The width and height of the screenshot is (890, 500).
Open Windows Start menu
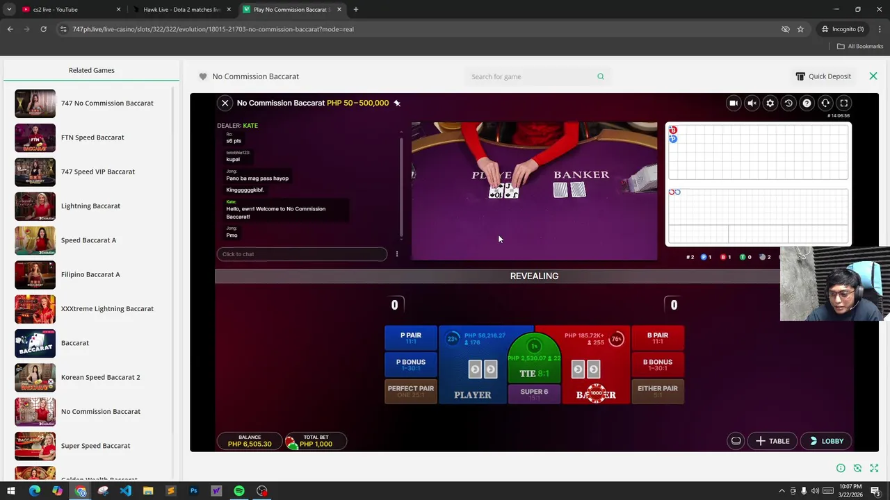click(11, 491)
